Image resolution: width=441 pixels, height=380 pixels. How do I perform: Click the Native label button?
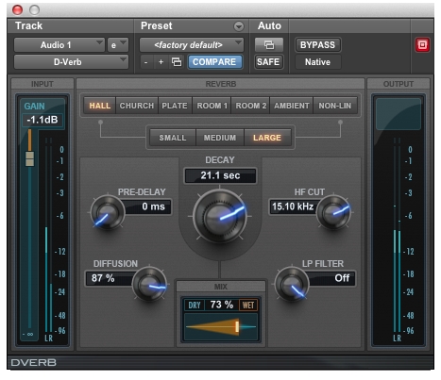click(317, 62)
